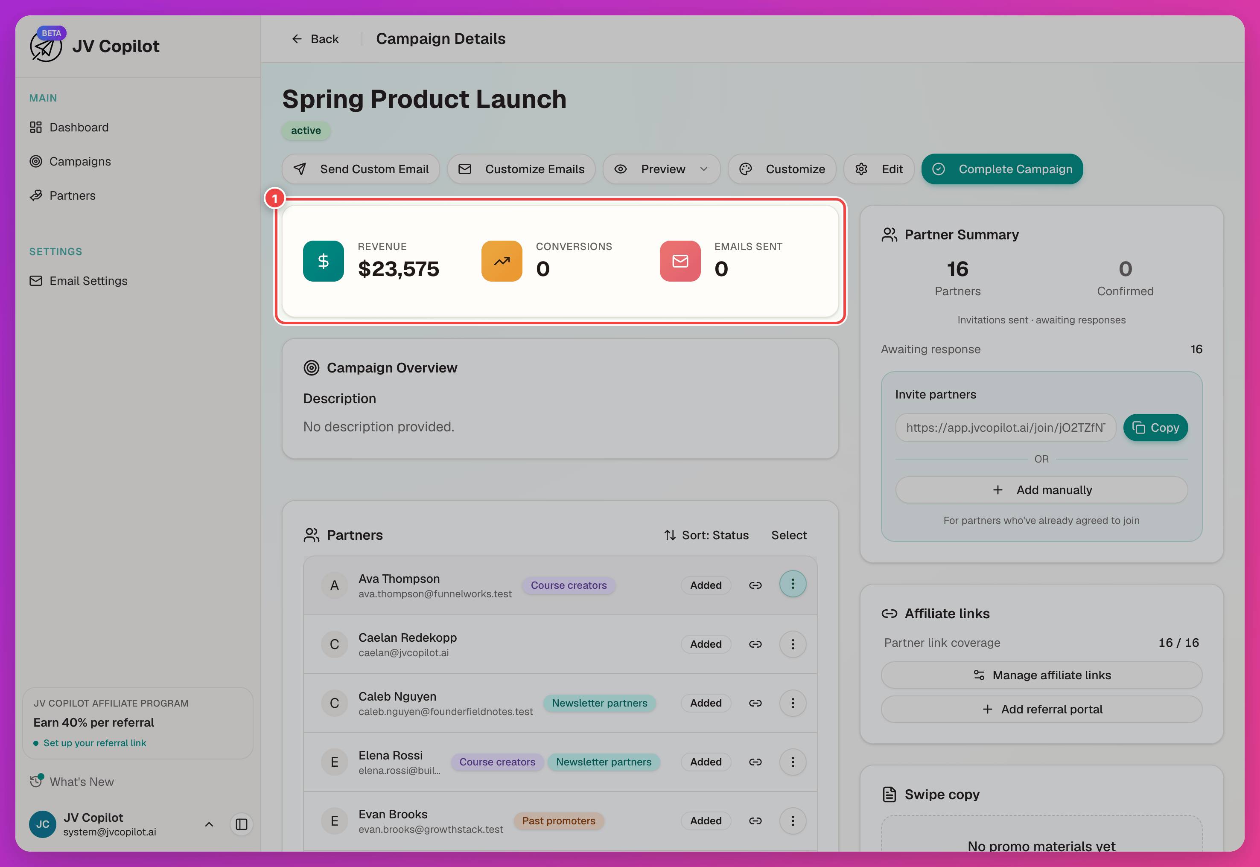Click Elena Rossi's Newsletter partners tag
Viewport: 1260px width, 867px height.
[604, 762]
